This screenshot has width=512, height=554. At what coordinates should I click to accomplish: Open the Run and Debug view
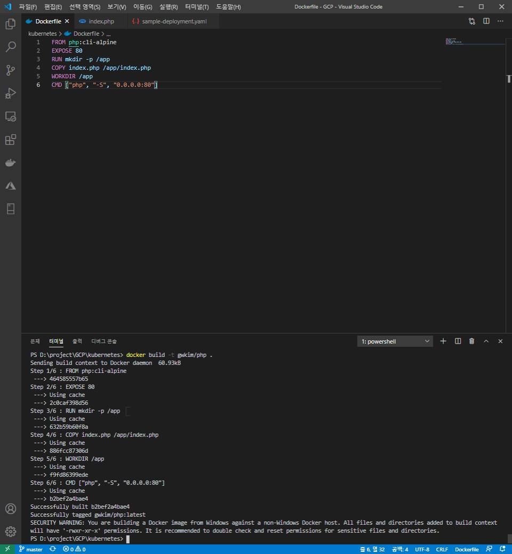[11, 93]
